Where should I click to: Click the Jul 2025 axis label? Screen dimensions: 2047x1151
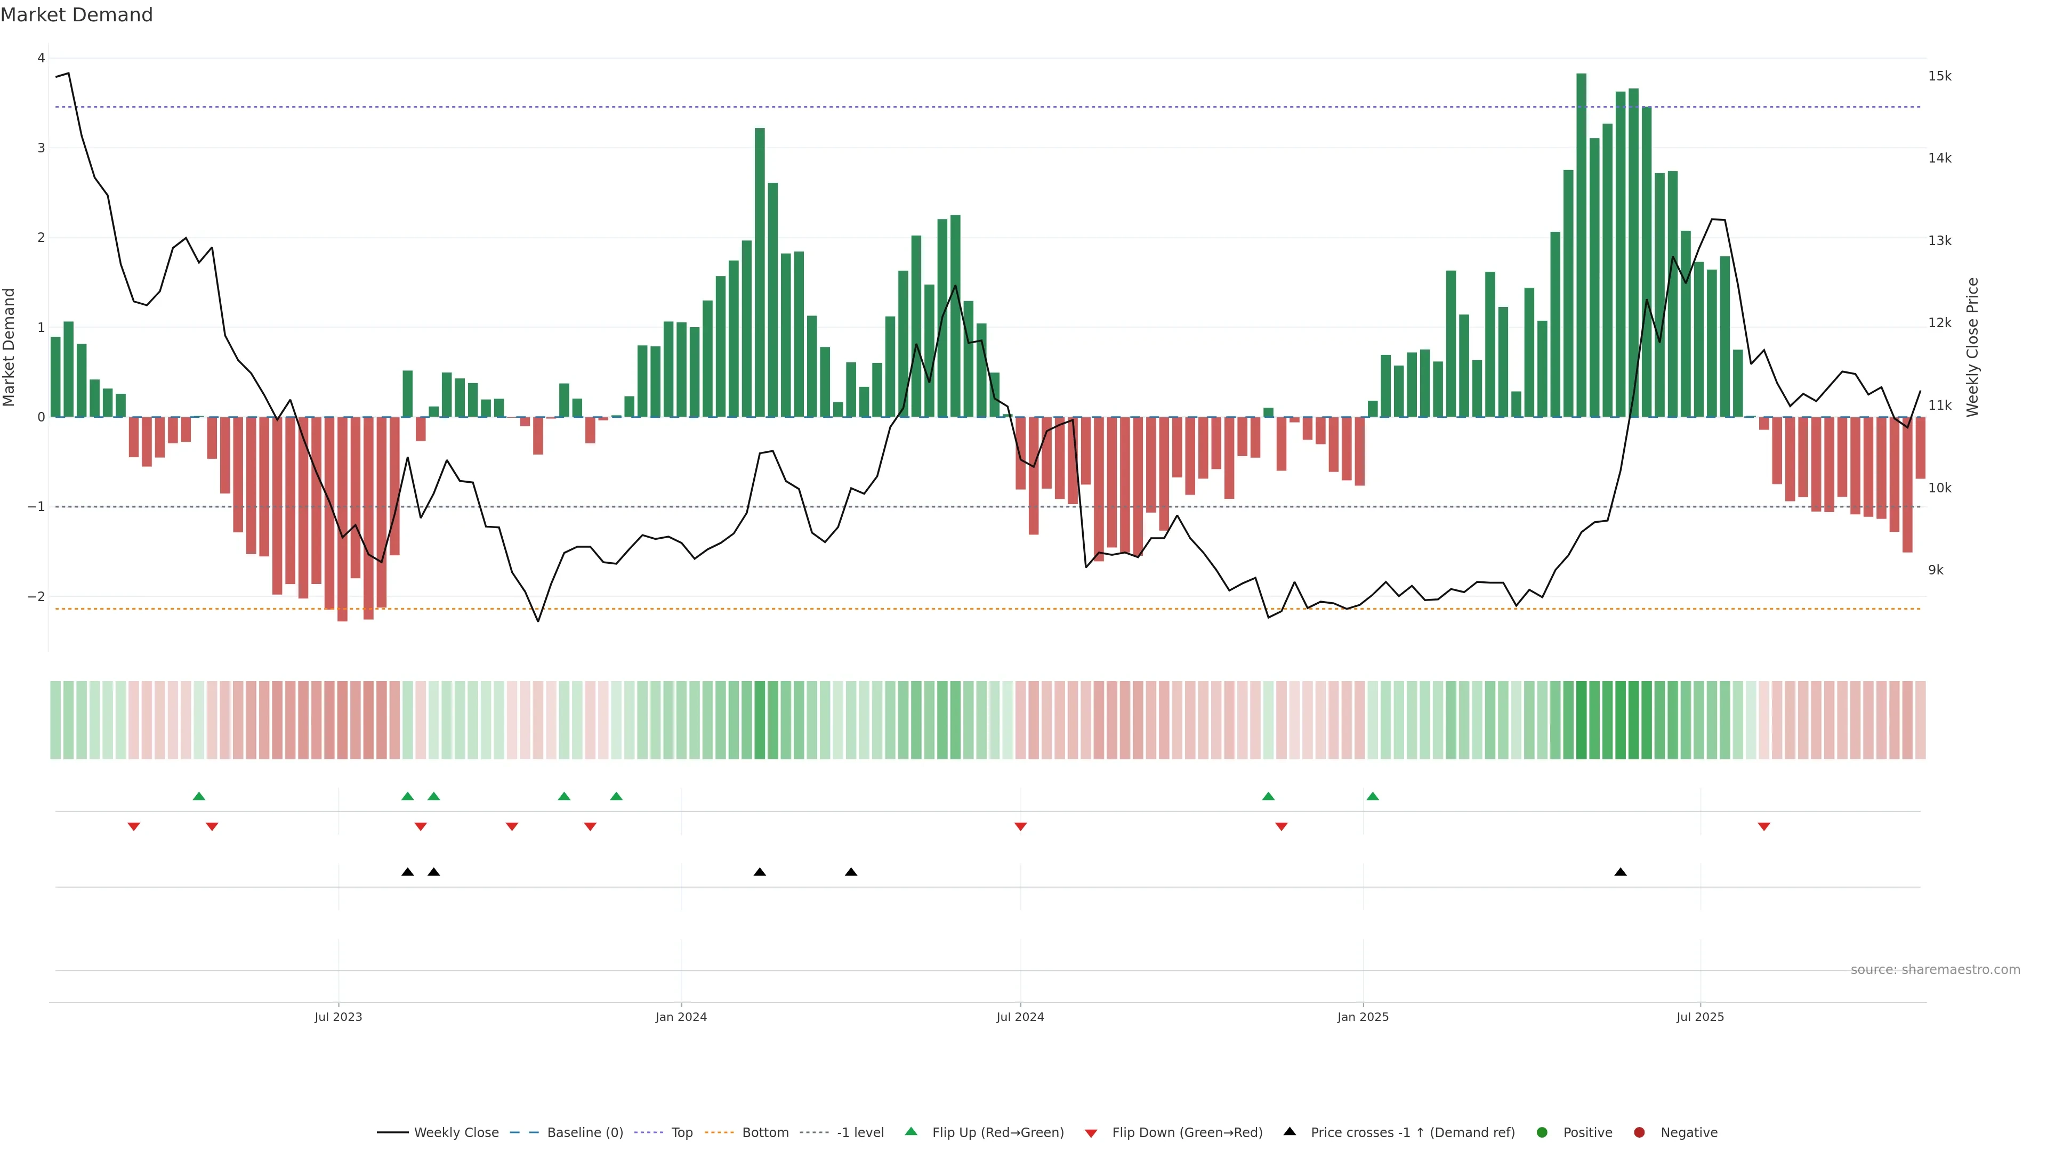tap(1701, 1018)
